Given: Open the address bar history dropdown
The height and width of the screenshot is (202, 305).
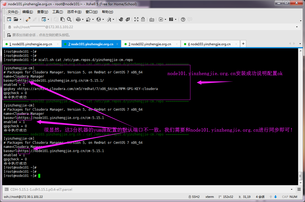Looking at the screenshot, I should (x=297, y=27).
